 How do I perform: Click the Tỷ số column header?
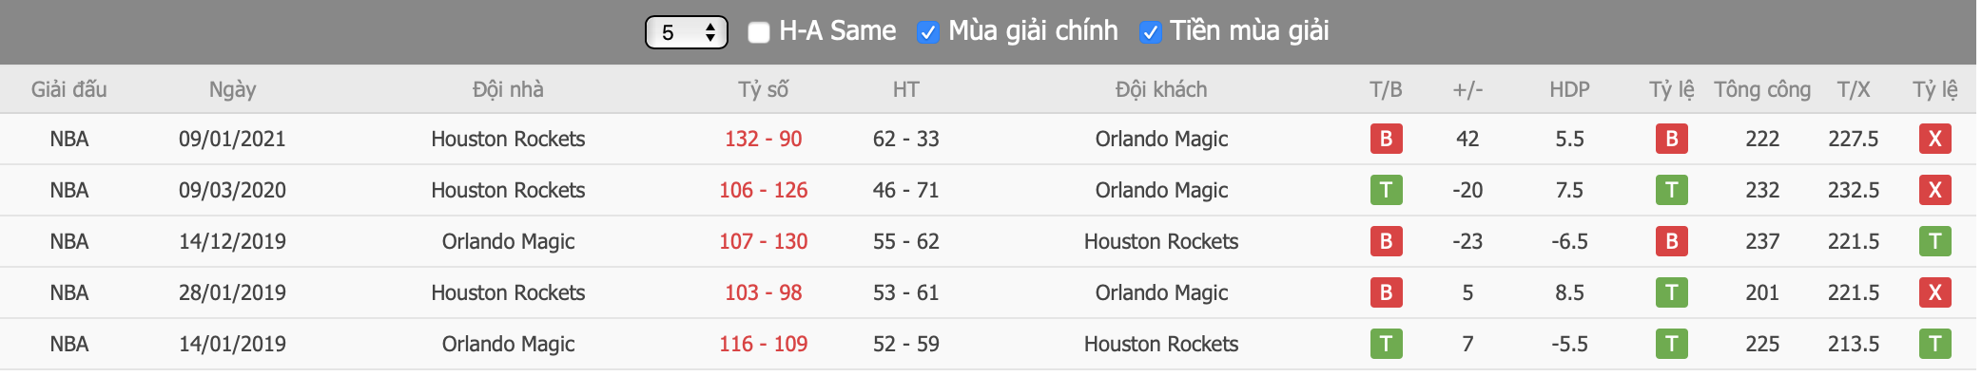click(763, 89)
